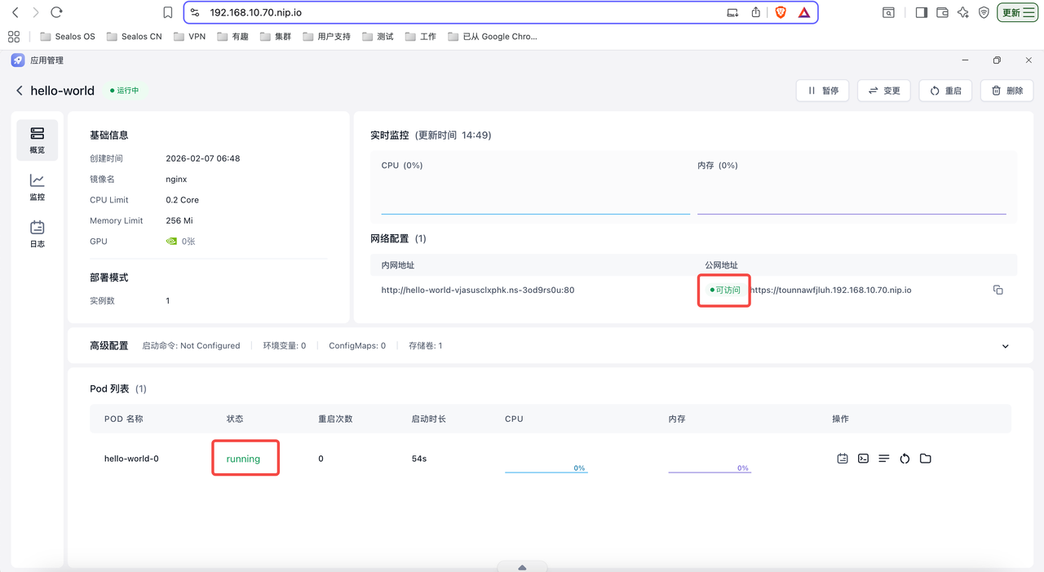Open Brave Shields lion icon
Viewport: 1044px width, 572px height.
781,12
